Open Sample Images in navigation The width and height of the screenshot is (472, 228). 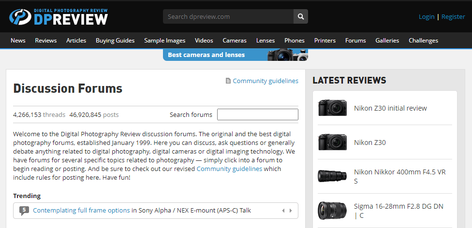coord(164,40)
